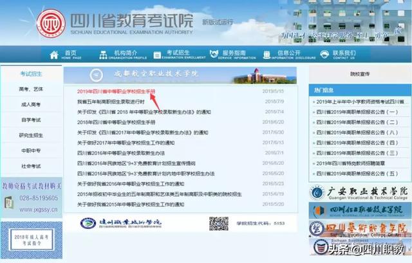This screenshot has width=412, height=263.
Task: Click the organization chart icon beside 机构简介
Action: (x=103, y=55)
